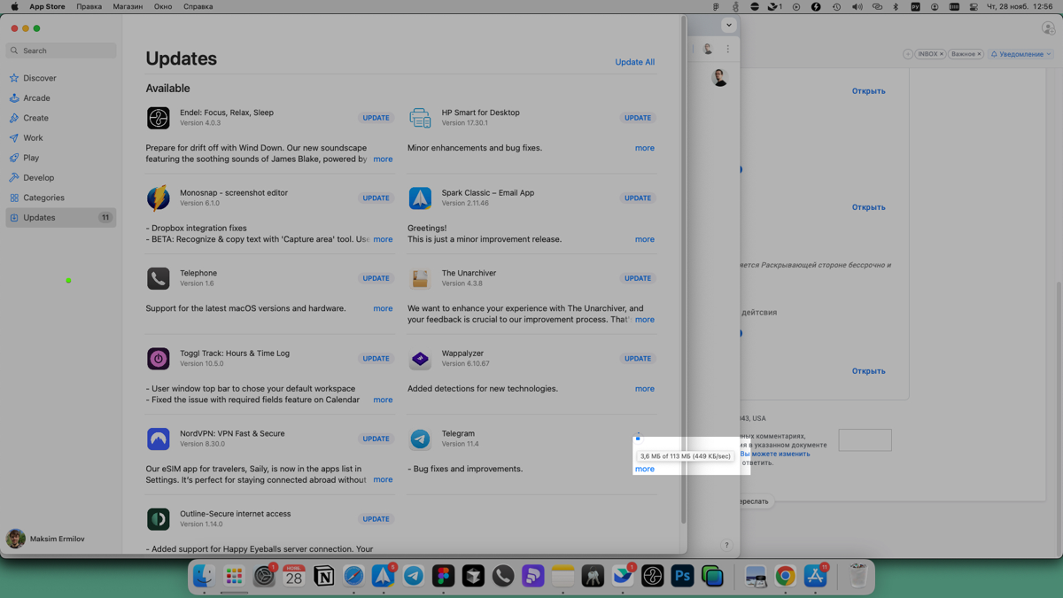
Task: Open the three-dot menu in background window
Action: click(x=728, y=50)
